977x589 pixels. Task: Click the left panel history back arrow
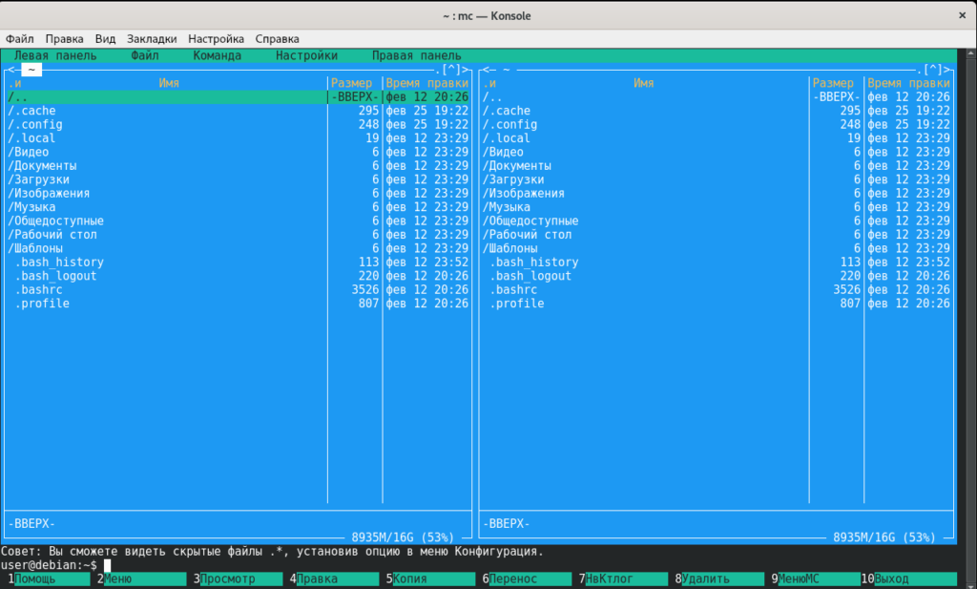13,70
